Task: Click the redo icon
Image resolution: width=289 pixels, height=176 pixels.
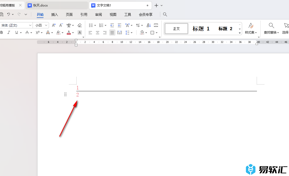Action: click(x=19, y=14)
